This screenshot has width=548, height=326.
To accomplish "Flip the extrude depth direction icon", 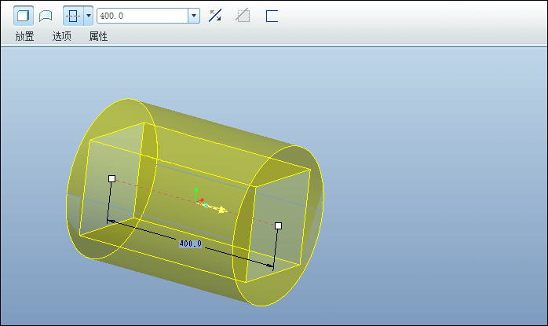I will pyautogui.click(x=215, y=16).
